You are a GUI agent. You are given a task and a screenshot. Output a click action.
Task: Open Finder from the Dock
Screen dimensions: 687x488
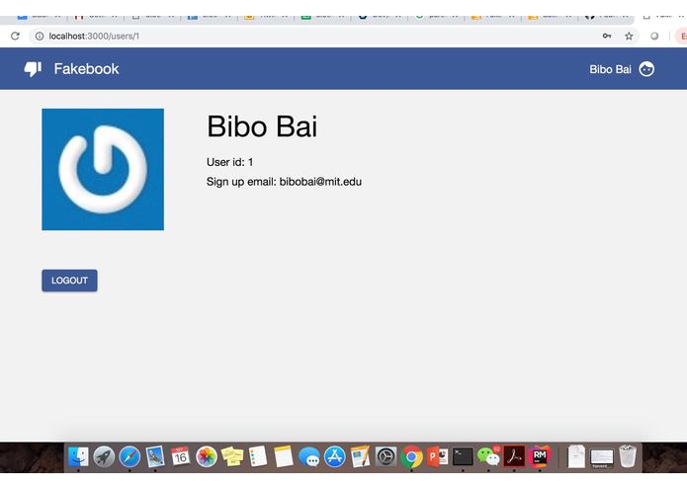(78, 457)
